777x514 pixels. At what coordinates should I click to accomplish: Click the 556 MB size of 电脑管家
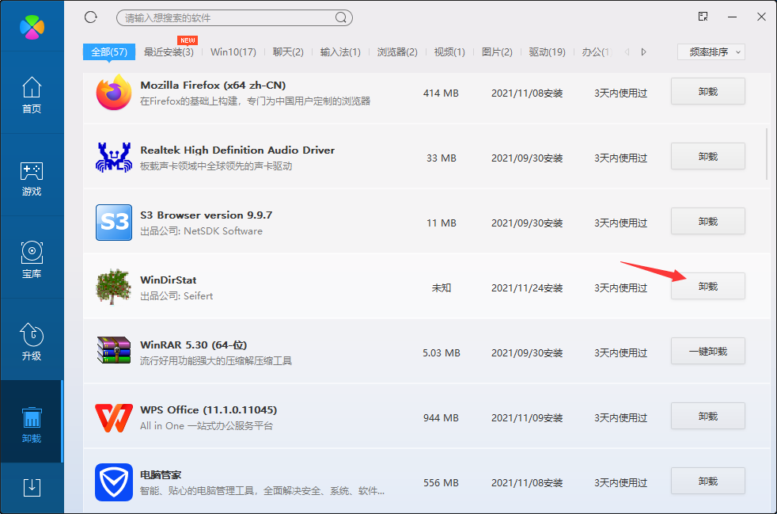click(x=441, y=483)
